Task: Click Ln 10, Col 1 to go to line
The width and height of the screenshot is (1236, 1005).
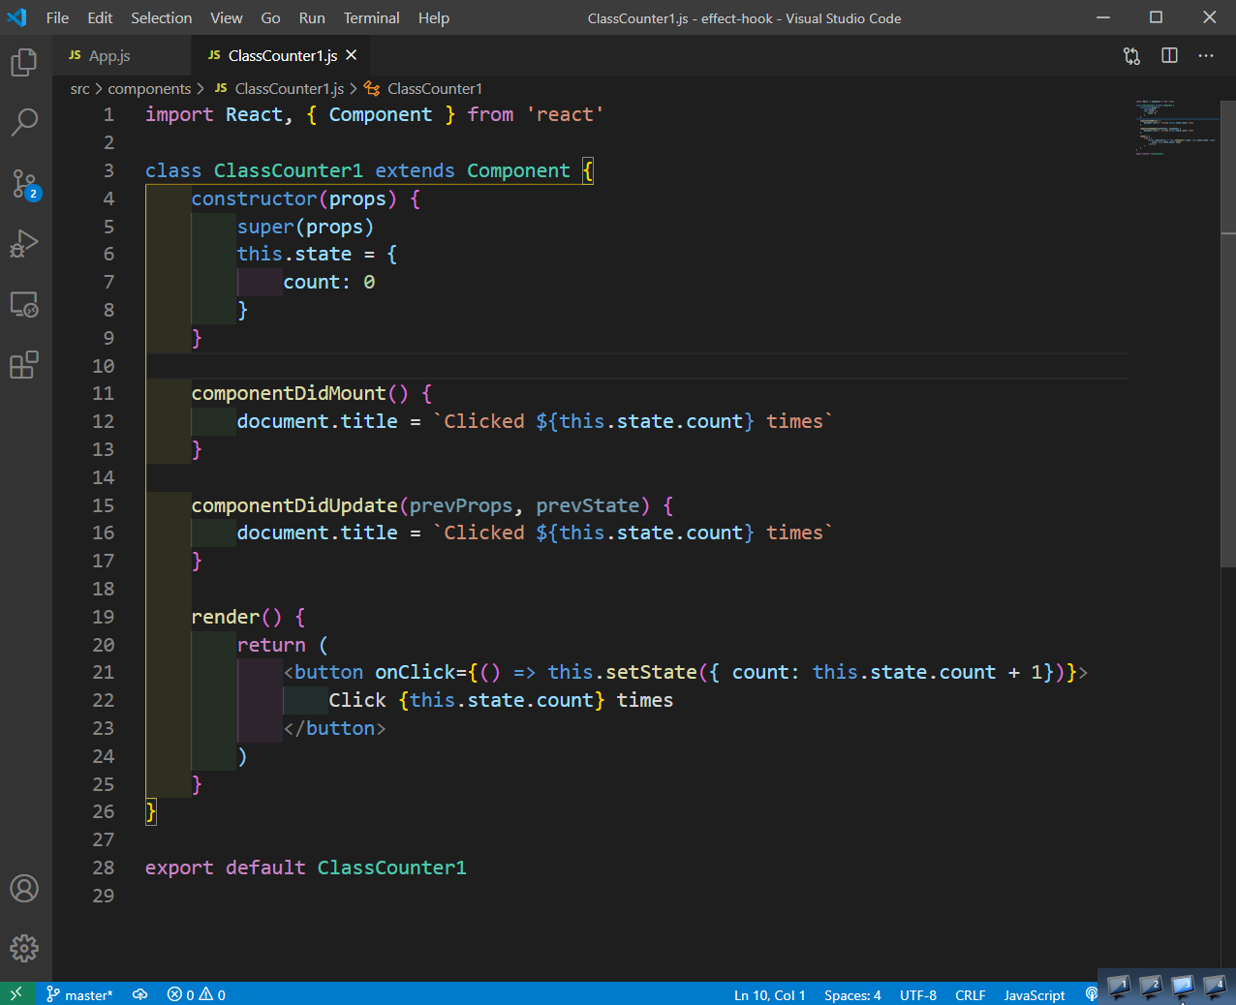Action: [769, 994]
